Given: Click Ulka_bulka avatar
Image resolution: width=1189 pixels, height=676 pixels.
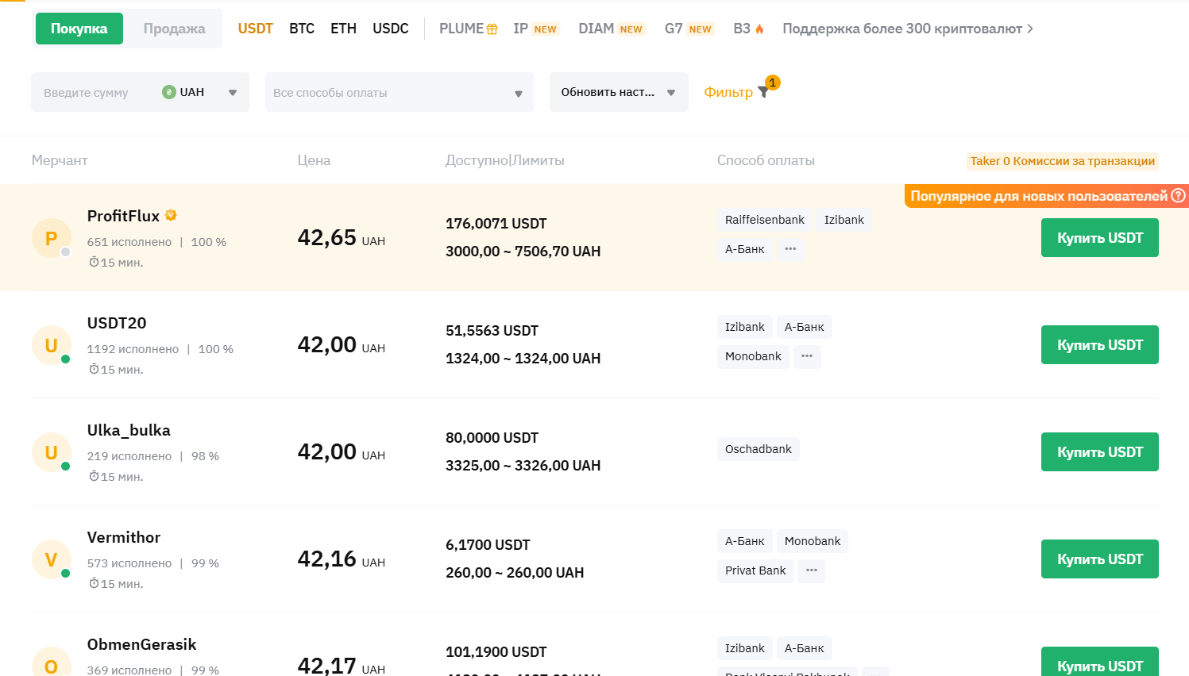Looking at the screenshot, I should click(x=52, y=452).
